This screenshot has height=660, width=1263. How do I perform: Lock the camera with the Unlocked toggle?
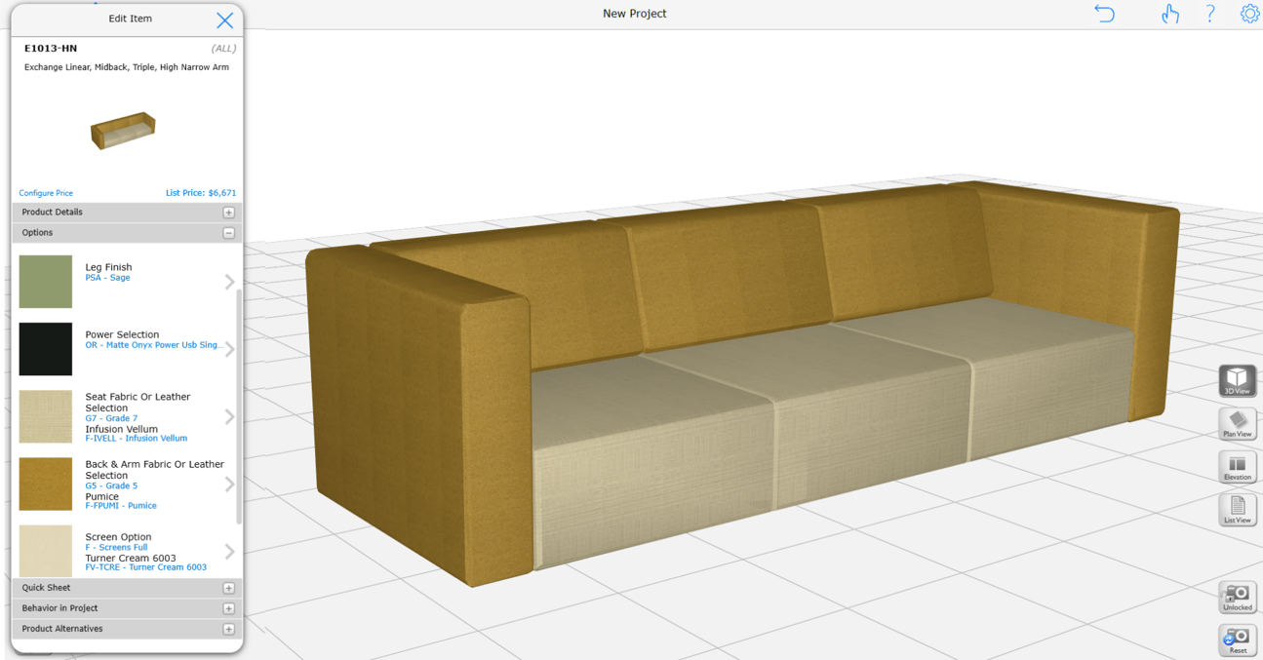[1237, 597]
